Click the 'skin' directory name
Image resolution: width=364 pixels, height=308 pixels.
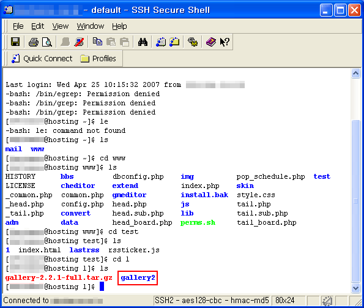[x=245, y=186]
